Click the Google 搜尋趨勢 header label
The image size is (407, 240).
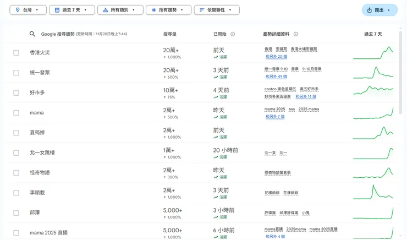click(58, 34)
